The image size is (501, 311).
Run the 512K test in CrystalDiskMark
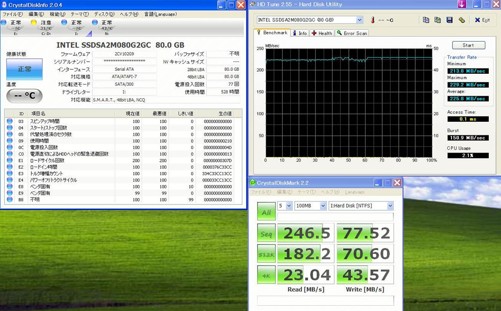pos(266,254)
